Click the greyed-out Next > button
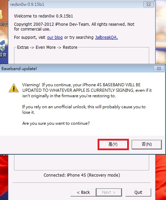 pyautogui.click(x=109, y=192)
